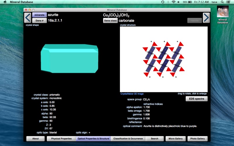Open the Notification Center list icon
The height and width of the screenshot is (146, 234).
coord(228,2)
